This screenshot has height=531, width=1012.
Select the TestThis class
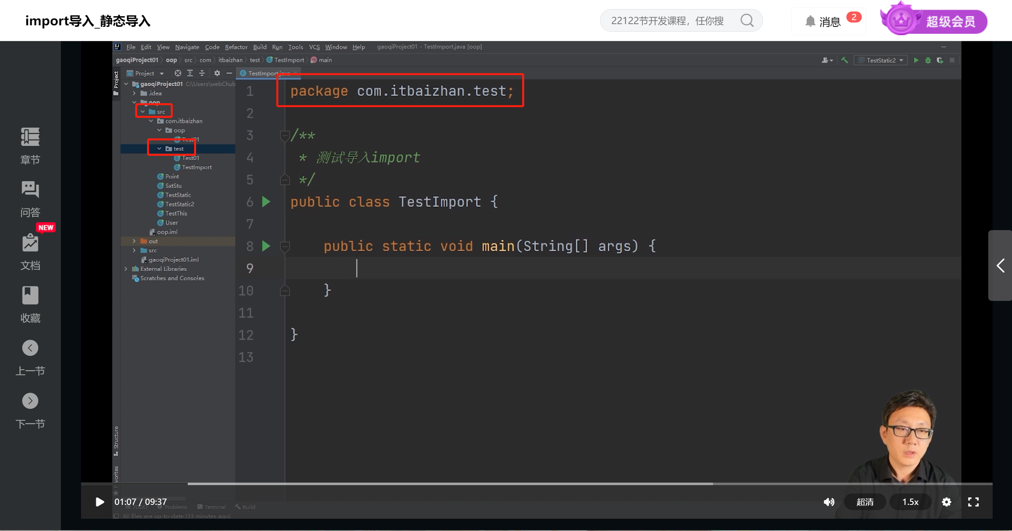[x=172, y=214]
